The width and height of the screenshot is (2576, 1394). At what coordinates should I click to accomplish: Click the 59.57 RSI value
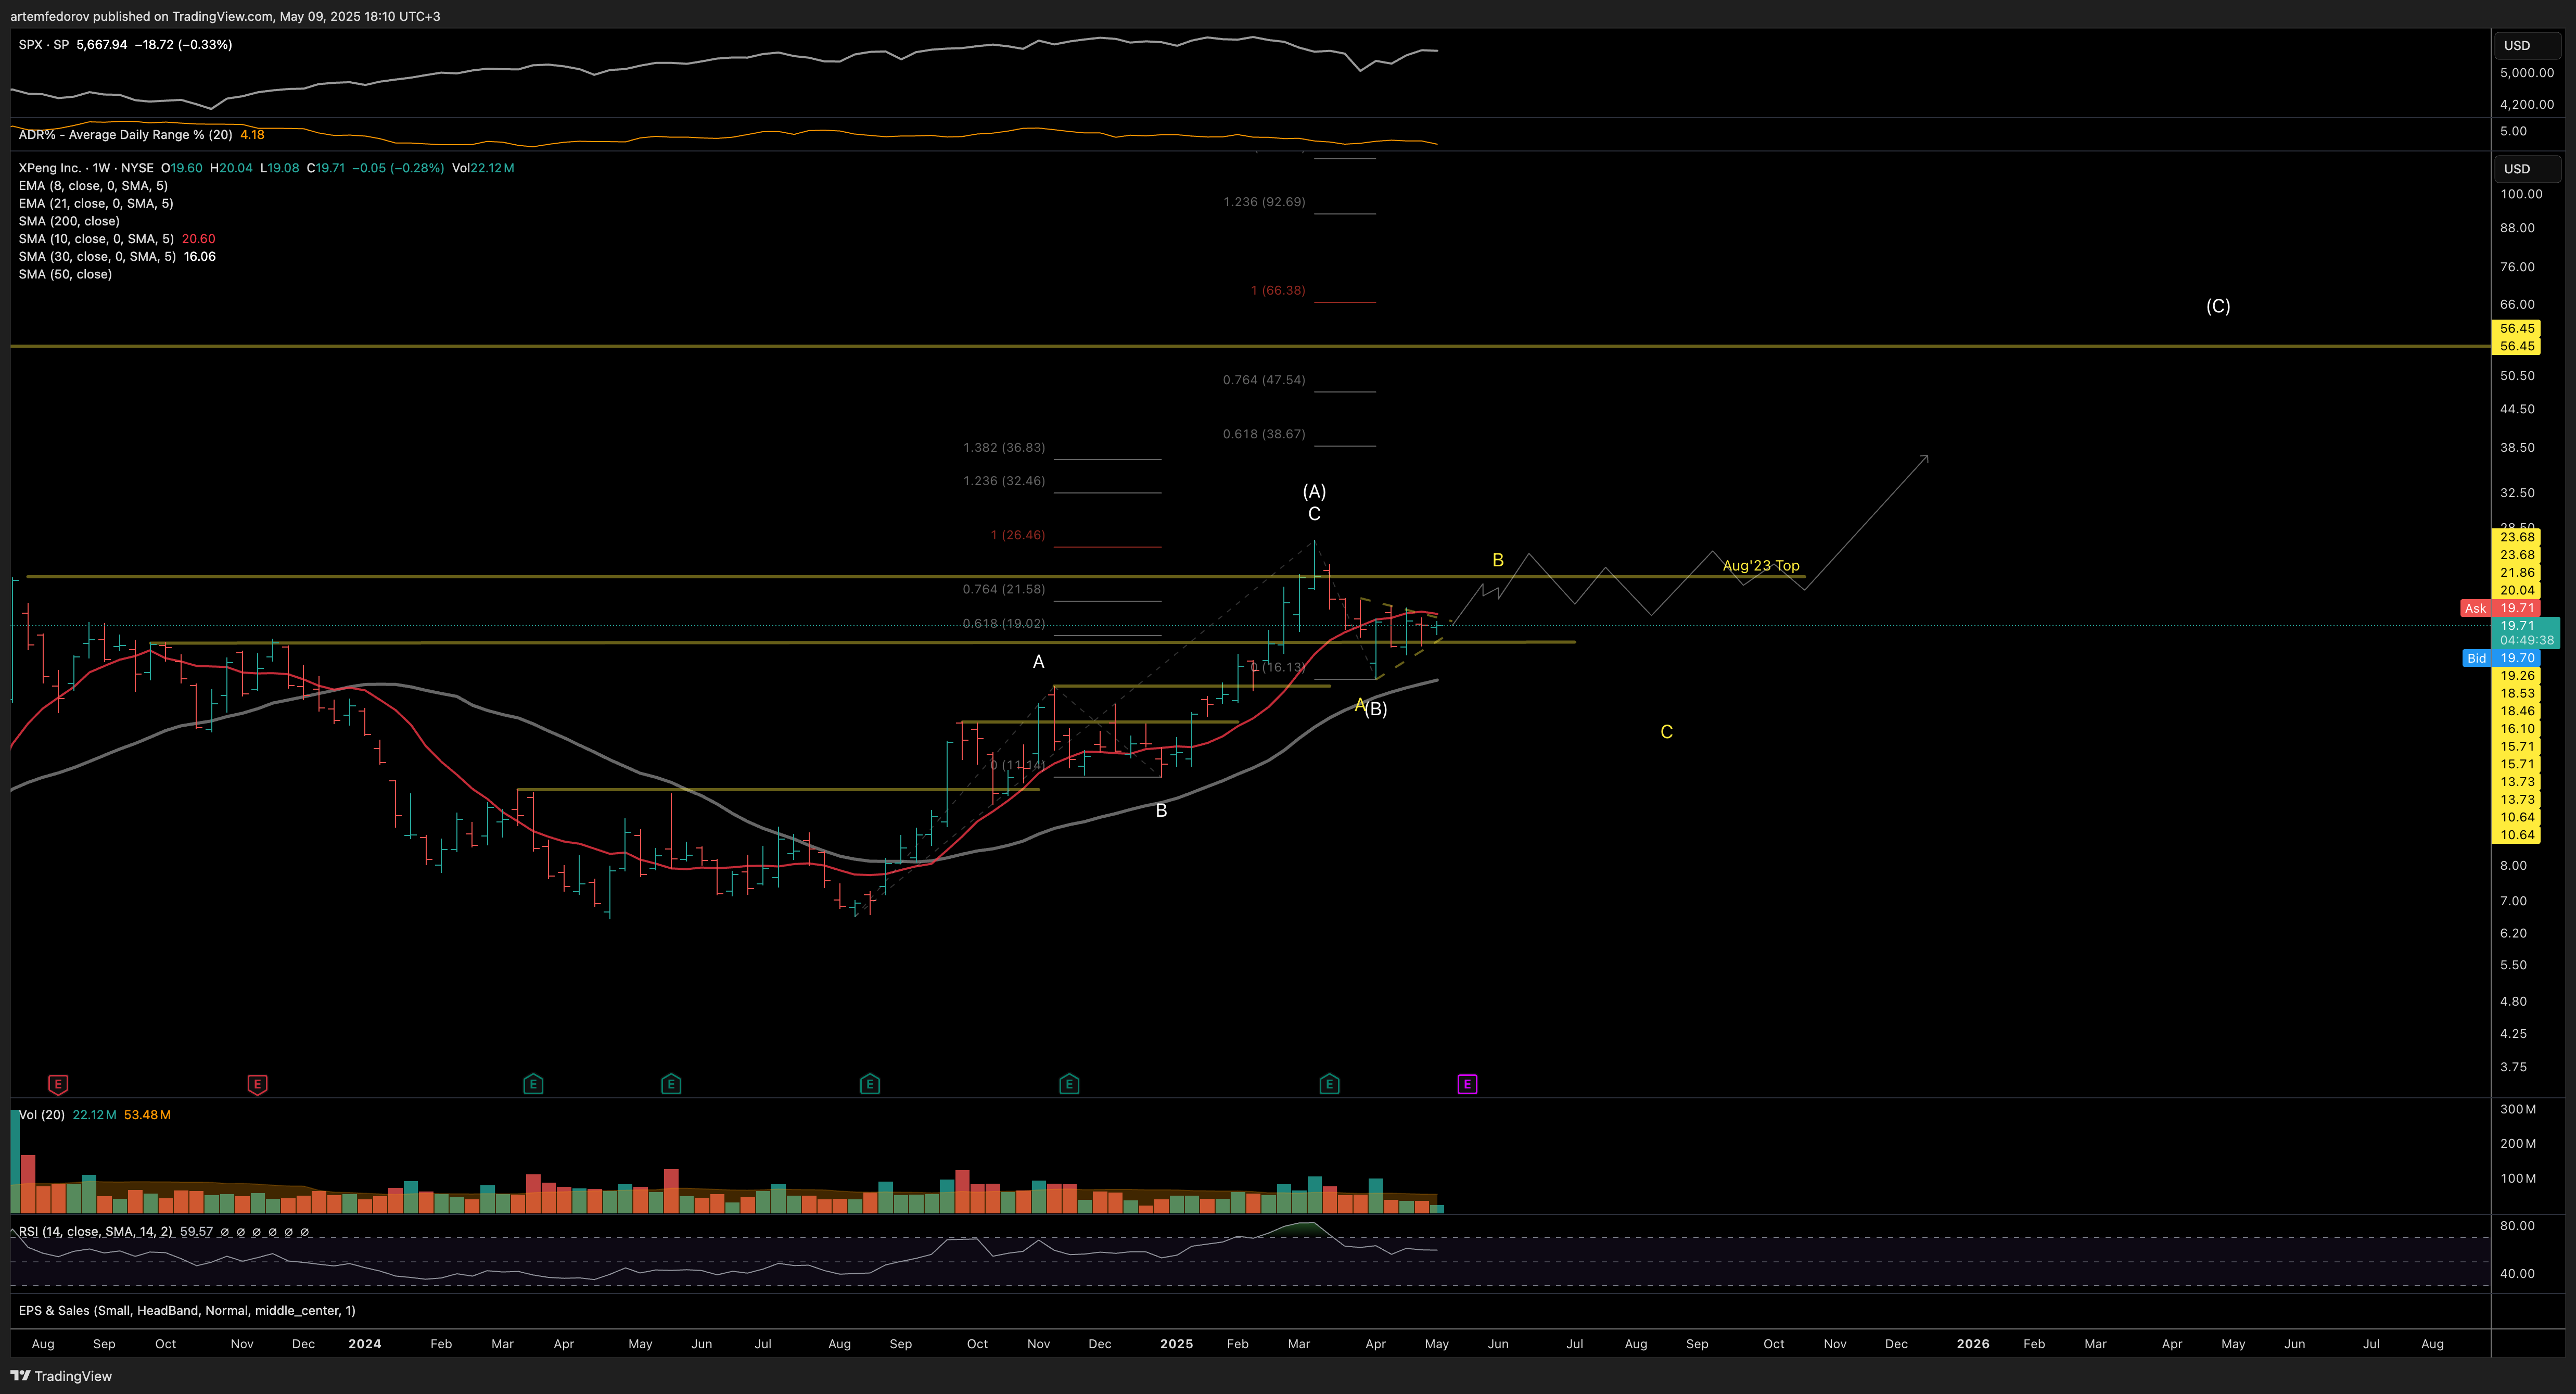[196, 1232]
